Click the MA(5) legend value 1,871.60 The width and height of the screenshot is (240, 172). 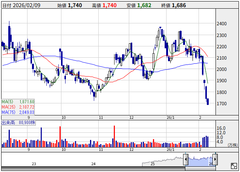click(x=27, y=102)
